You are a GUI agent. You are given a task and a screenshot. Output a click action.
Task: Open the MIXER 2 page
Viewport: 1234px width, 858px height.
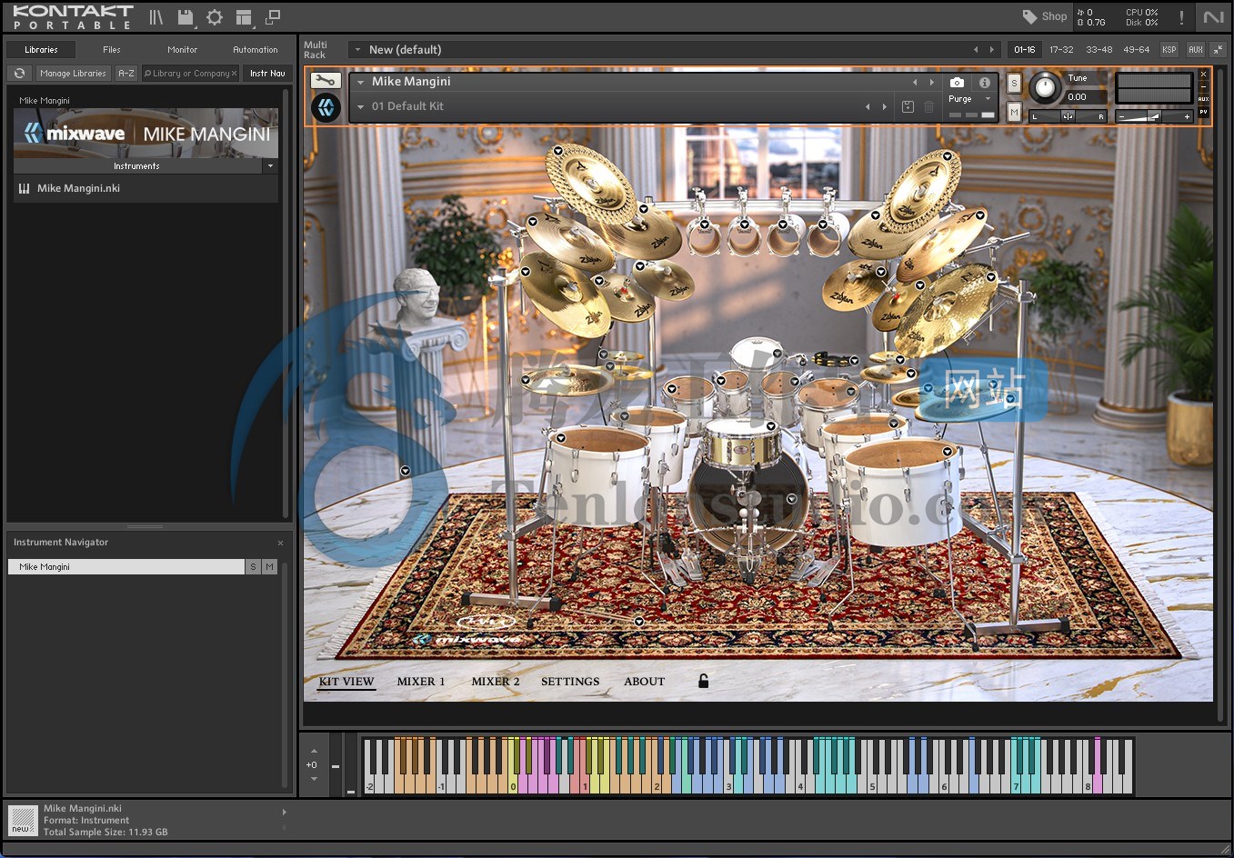coord(496,682)
